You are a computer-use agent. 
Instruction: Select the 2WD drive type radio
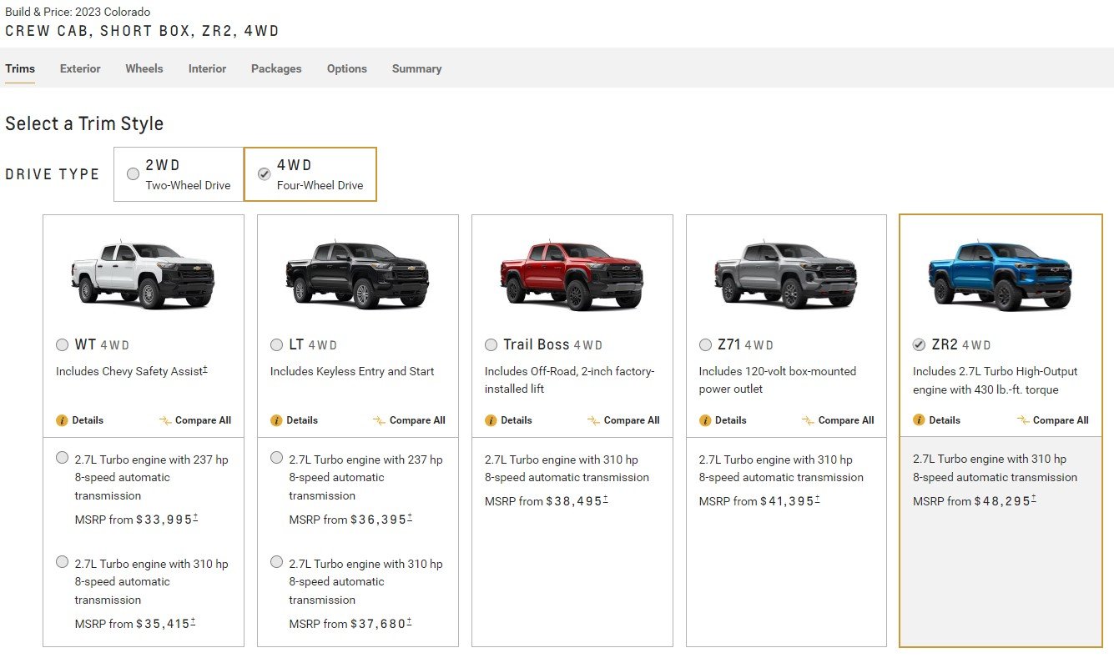133,173
